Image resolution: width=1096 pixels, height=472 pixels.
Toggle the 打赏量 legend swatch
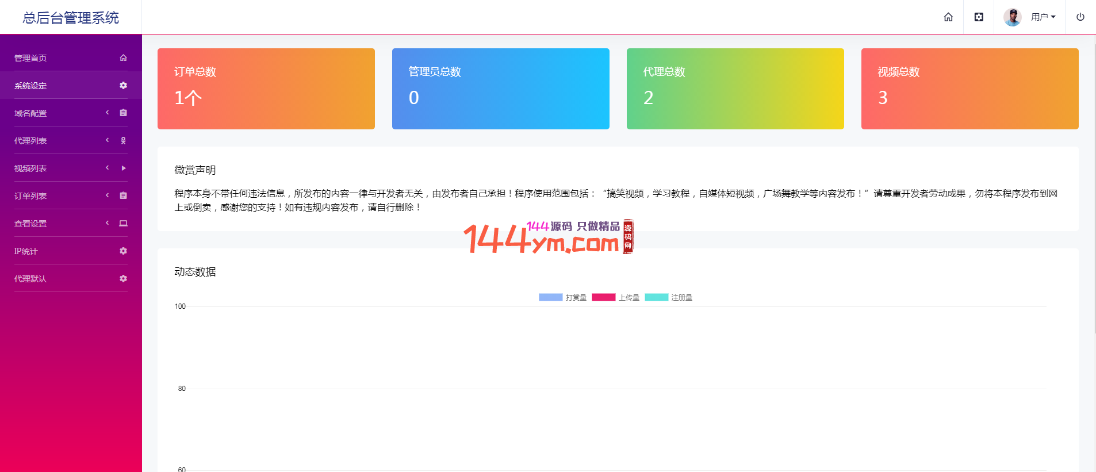pyautogui.click(x=550, y=297)
